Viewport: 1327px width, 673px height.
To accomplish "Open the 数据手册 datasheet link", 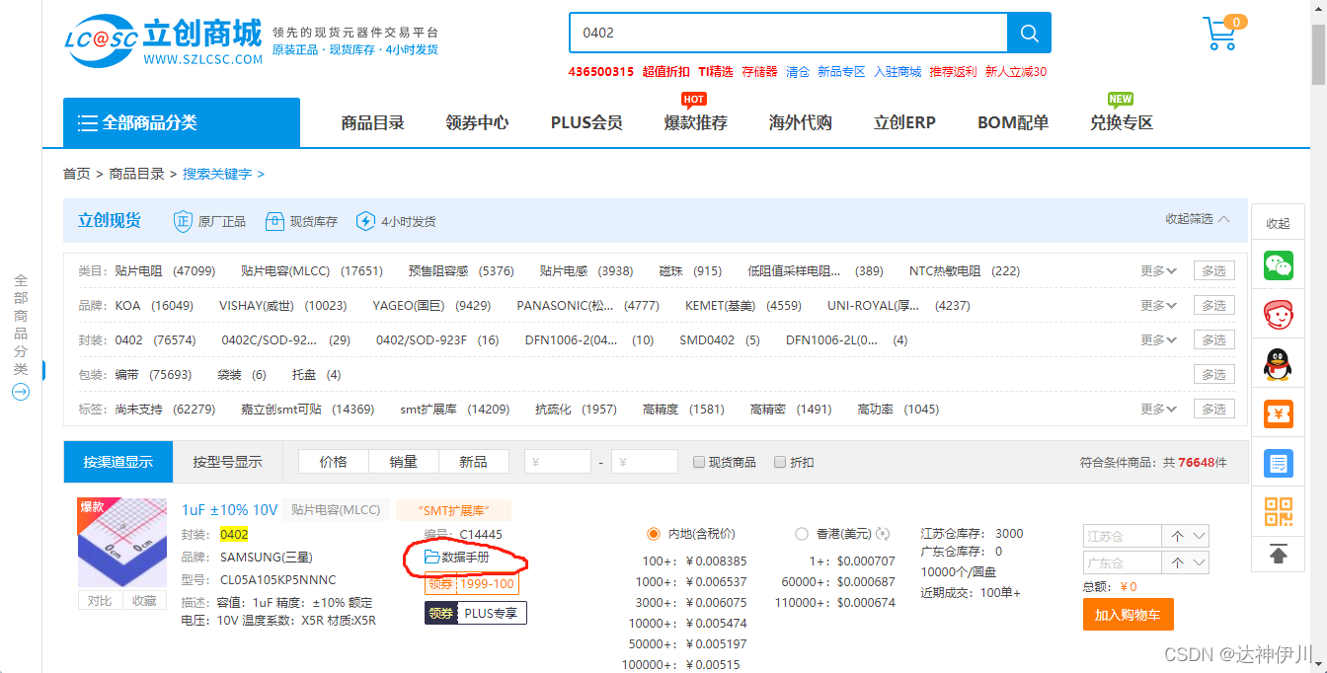I will point(464,558).
